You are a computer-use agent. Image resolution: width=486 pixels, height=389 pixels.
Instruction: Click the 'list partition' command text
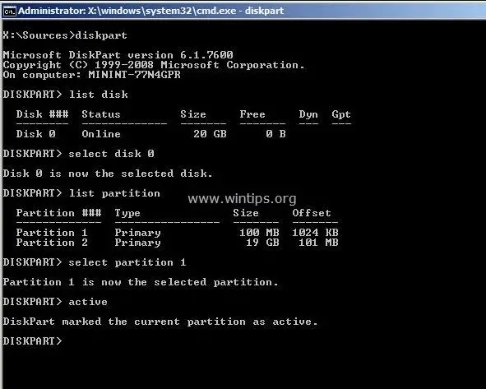pos(114,193)
